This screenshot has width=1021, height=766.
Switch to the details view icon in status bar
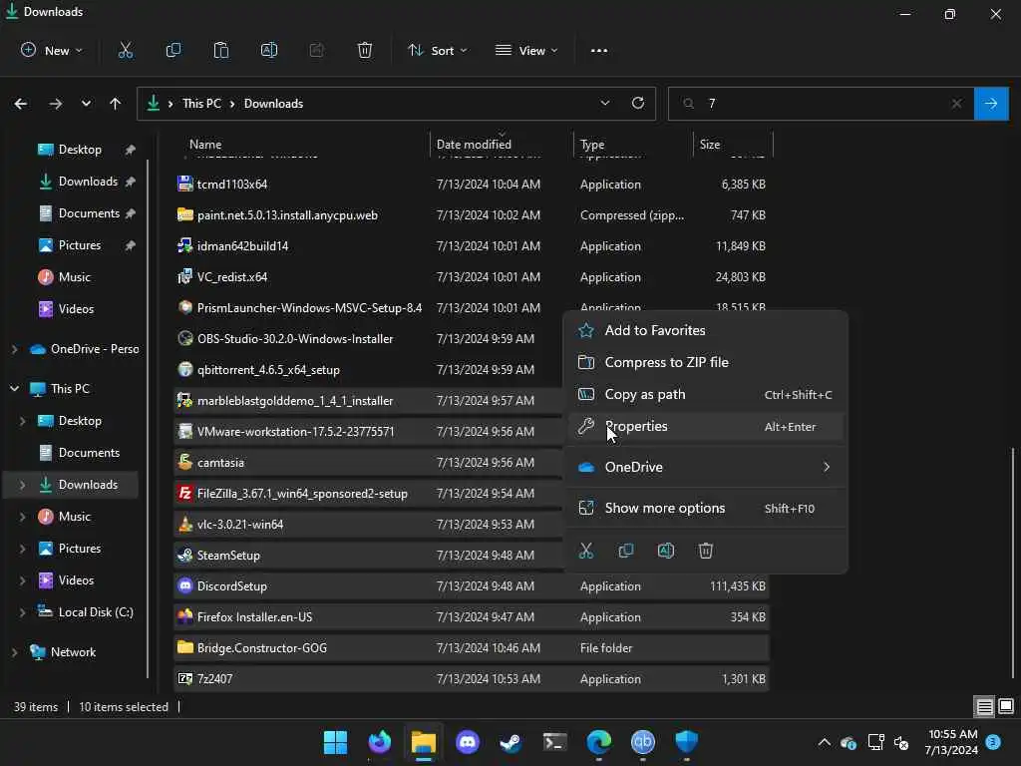tap(984, 707)
